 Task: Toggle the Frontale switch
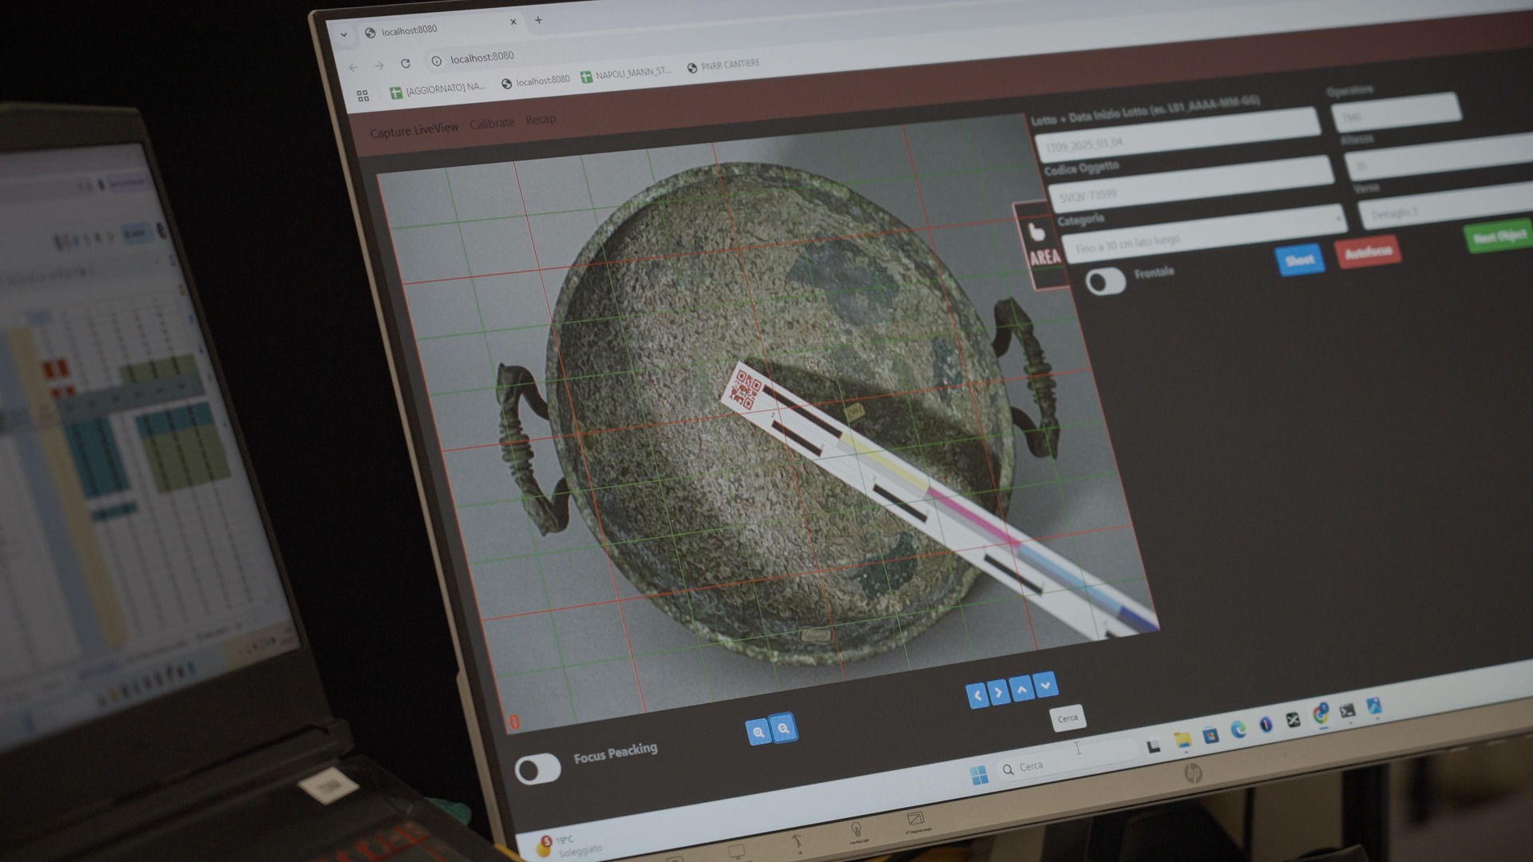tap(1106, 281)
